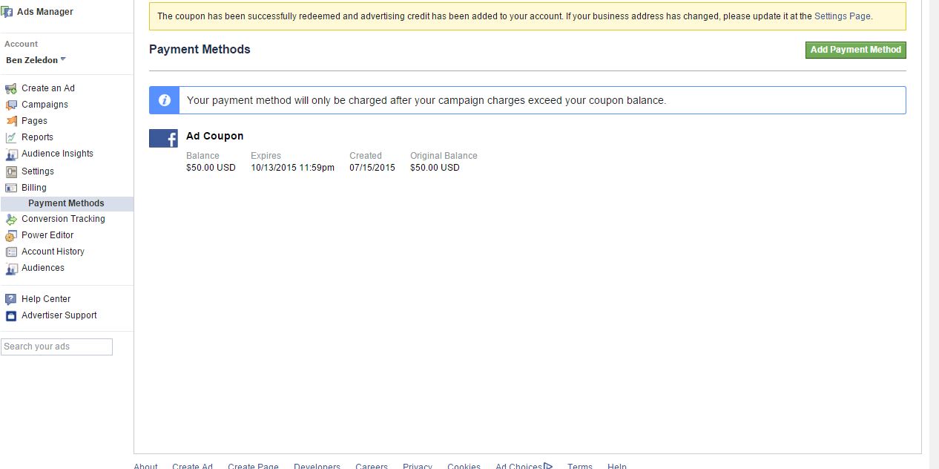Click the Ad Choices footer link
939x469 pixels.
[519, 466]
